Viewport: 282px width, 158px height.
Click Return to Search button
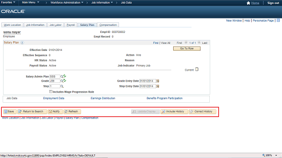click(32, 111)
